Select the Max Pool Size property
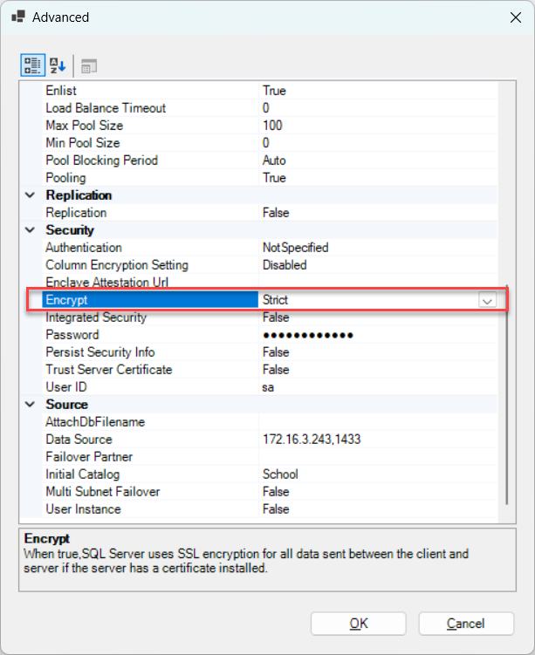Viewport: 535px width, 655px height. click(83, 126)
